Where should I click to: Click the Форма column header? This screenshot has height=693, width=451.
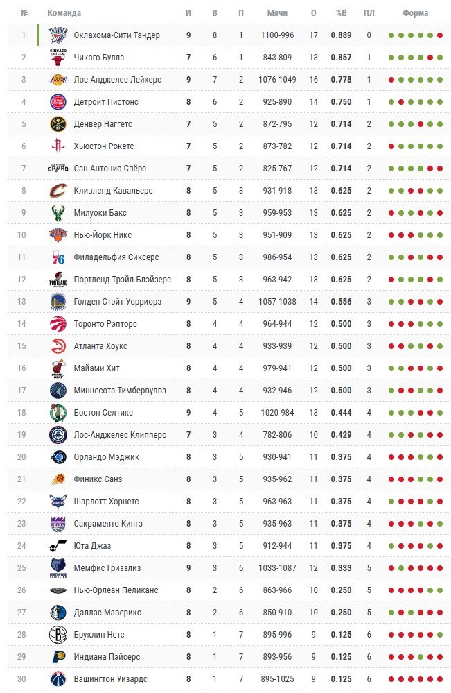[x=415, y=13]
